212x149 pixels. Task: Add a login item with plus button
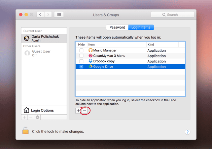click(78, 111)
